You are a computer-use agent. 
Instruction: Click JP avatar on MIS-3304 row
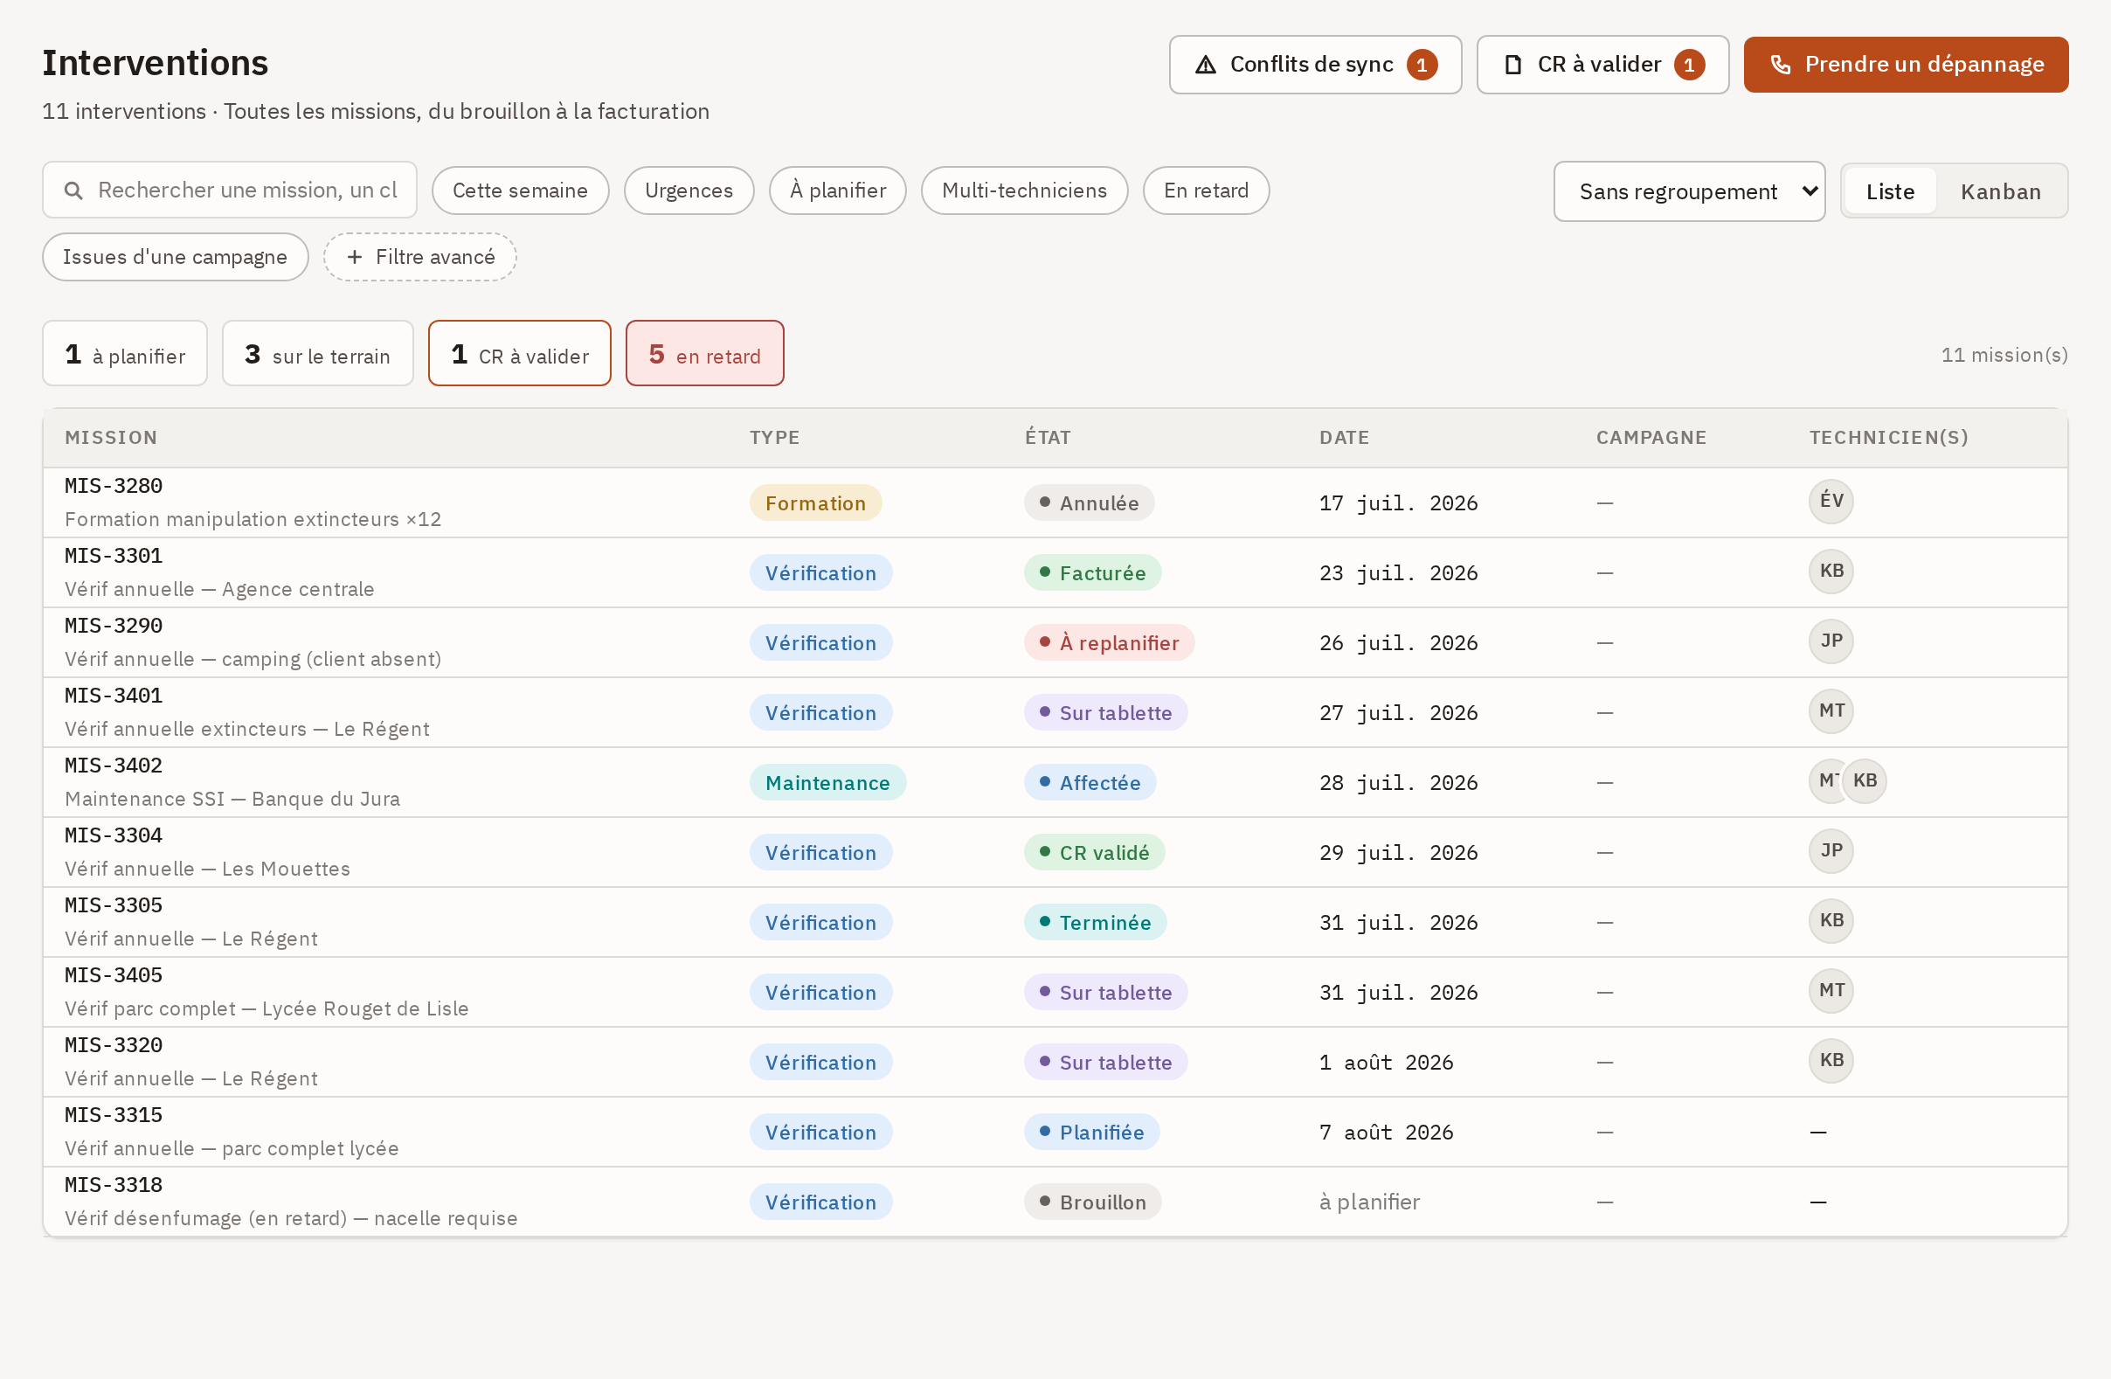point(1831,851)
